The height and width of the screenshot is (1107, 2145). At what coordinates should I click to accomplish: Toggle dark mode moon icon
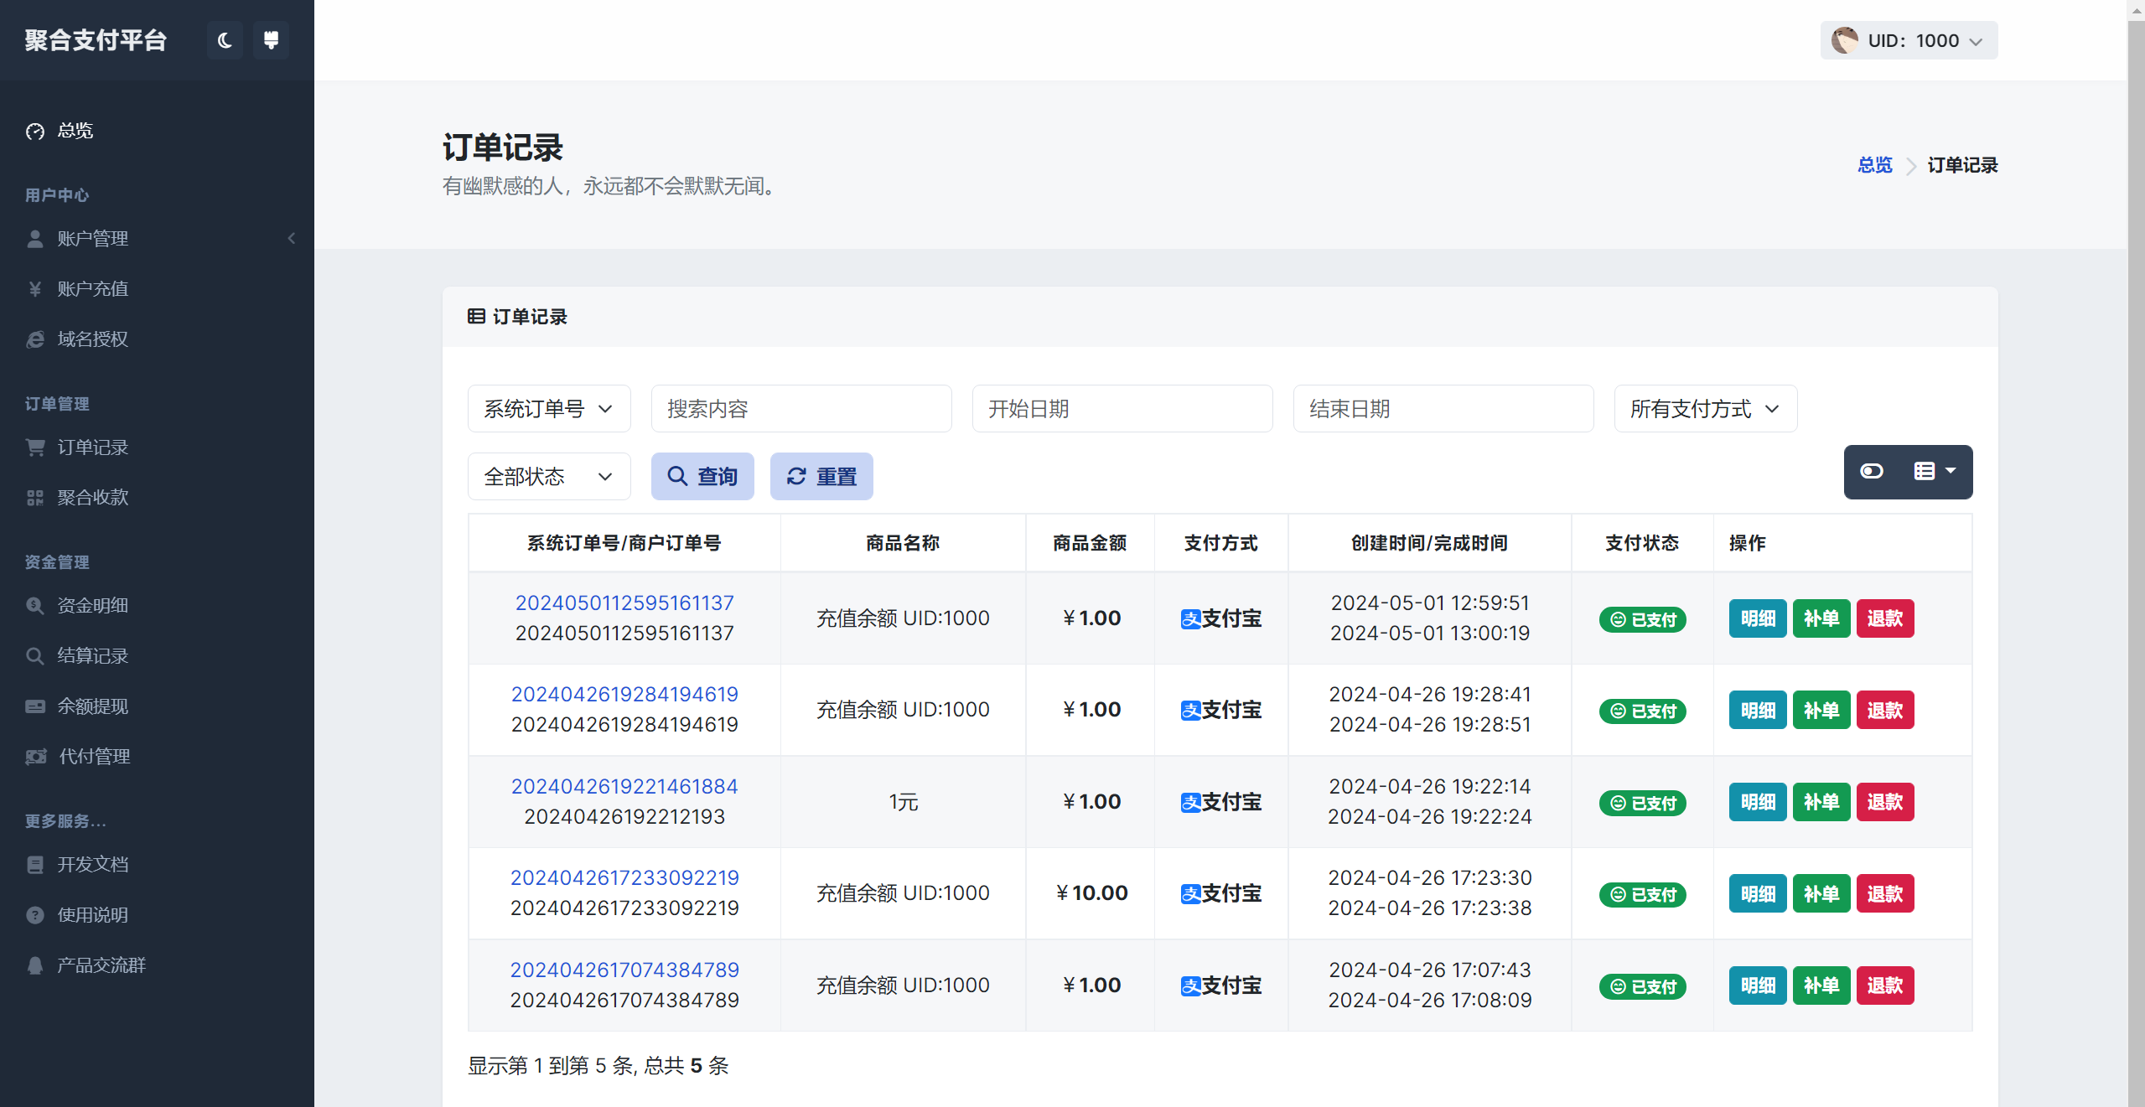pos(224,40)
